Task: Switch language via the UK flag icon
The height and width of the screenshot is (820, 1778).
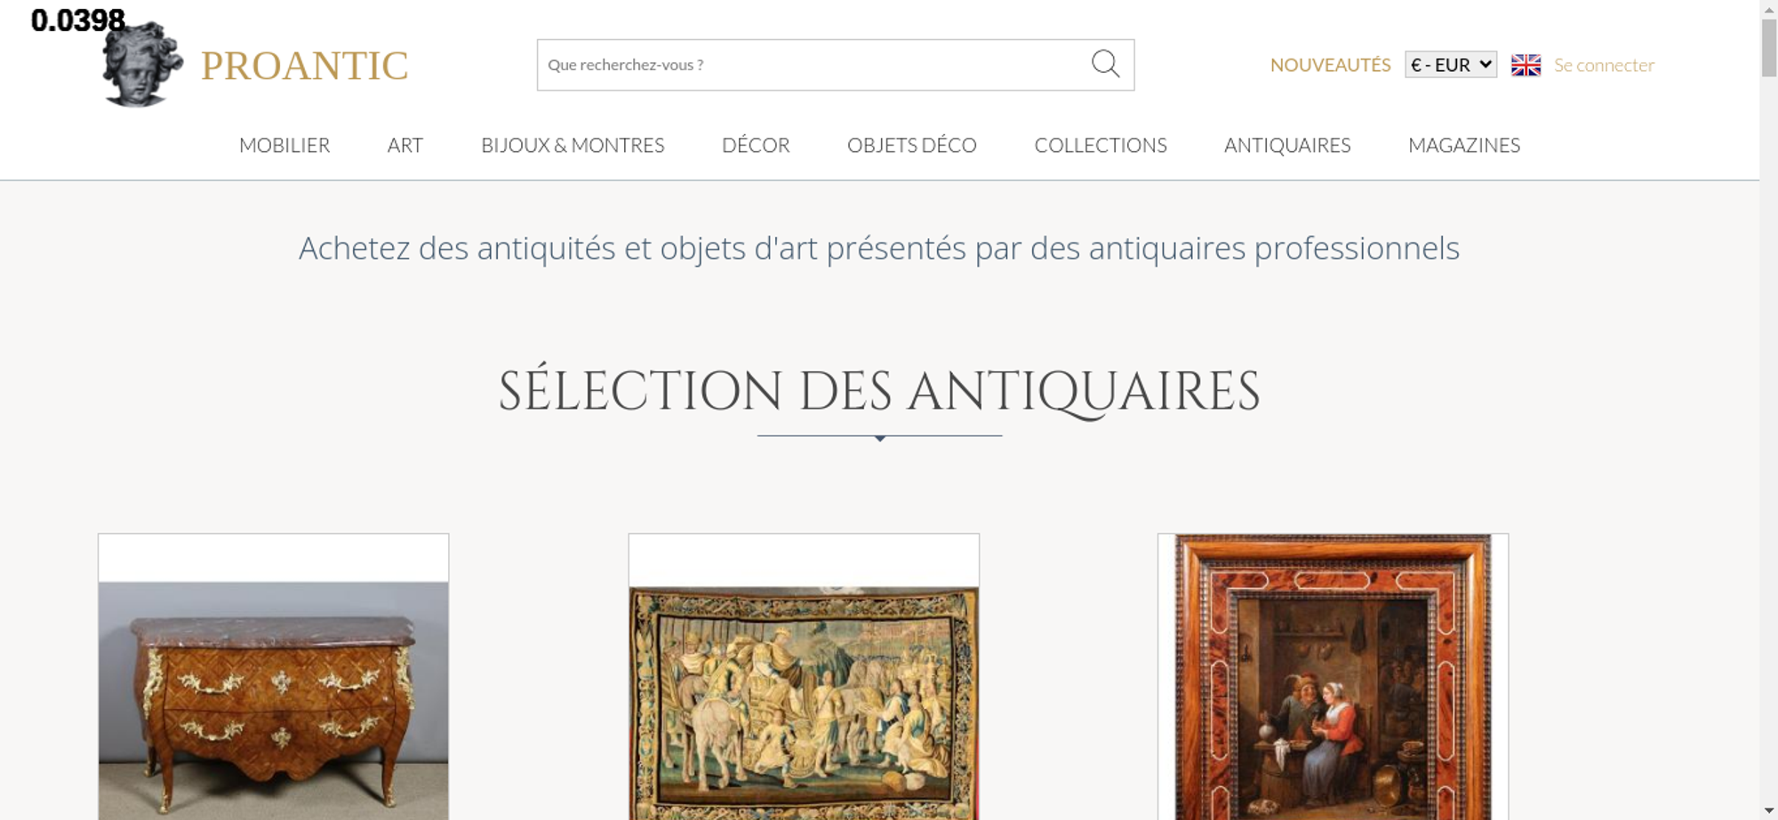Action: click(1526, 65)
